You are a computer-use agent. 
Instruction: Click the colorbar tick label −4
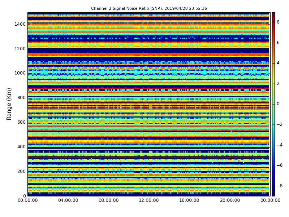pos(280,145)
